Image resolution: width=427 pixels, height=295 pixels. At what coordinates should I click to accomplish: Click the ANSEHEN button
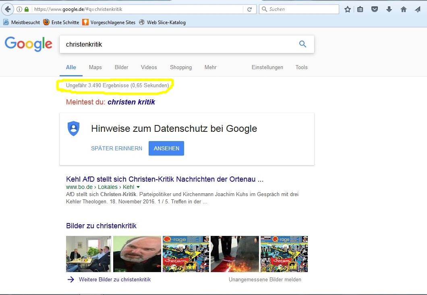[x=166, y=148]
